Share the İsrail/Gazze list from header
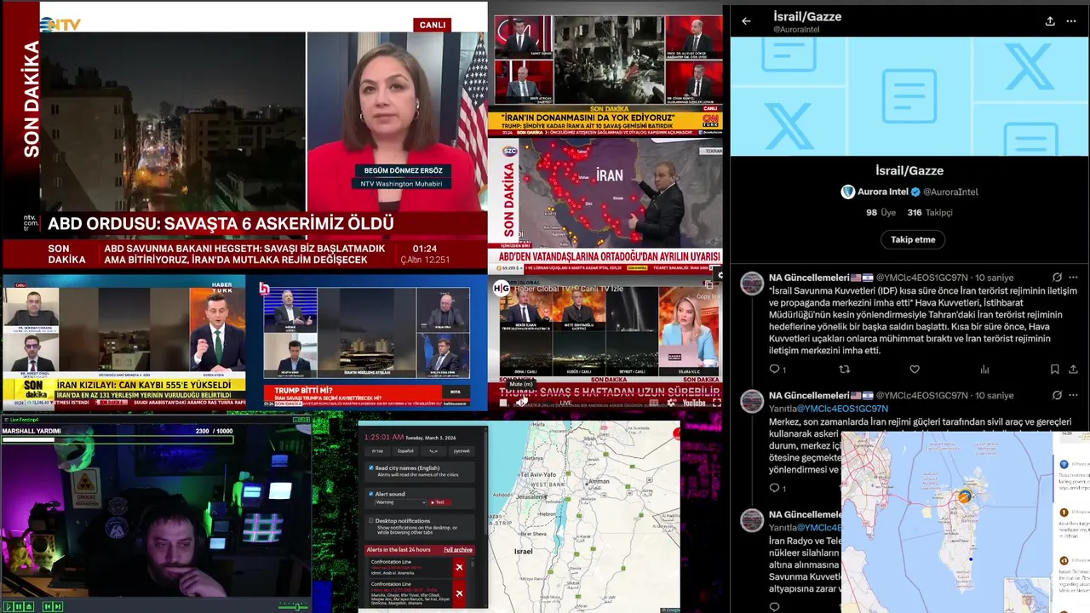 tap(1050, 21)
